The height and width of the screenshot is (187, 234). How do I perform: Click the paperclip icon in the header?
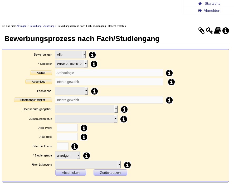pyautogui.click(x=201, y=31)
